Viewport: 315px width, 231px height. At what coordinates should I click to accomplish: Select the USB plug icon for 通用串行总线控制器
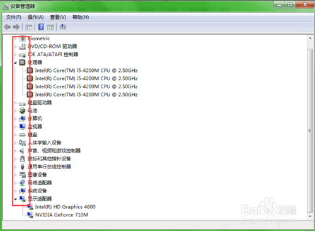23,167
